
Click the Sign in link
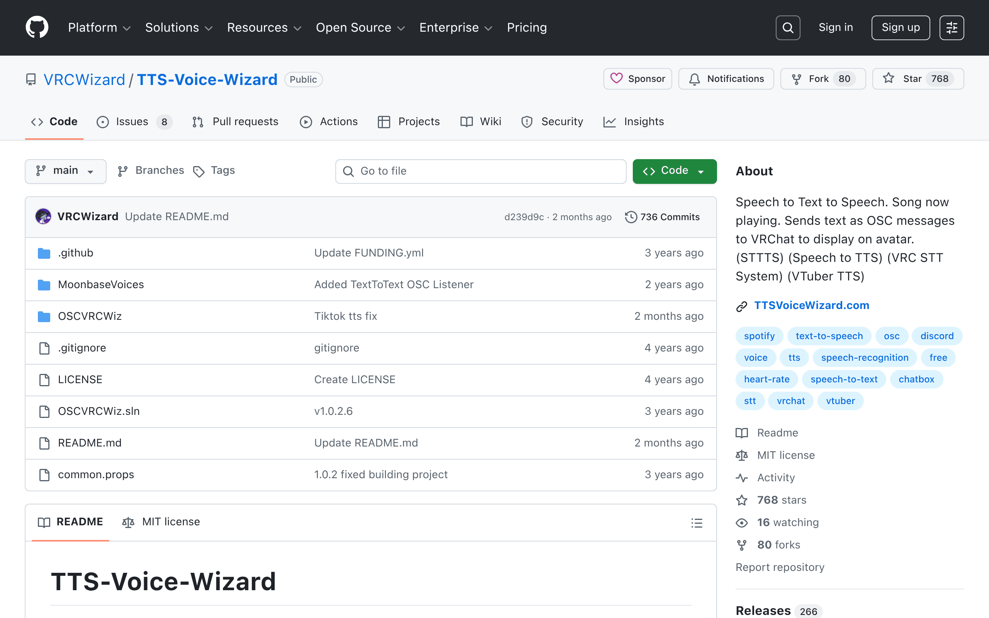click(836, 27)
